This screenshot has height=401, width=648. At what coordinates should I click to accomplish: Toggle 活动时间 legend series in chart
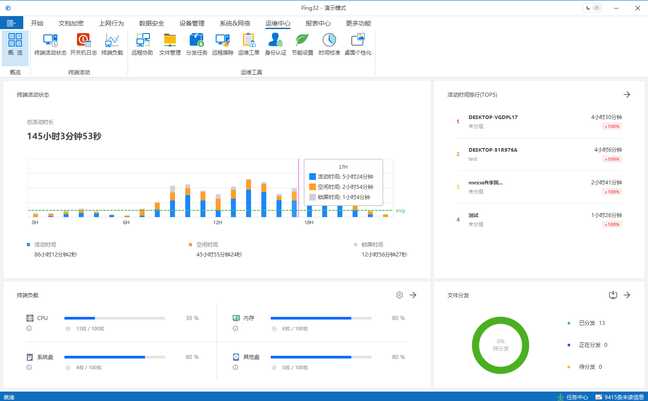pos(45,245)
